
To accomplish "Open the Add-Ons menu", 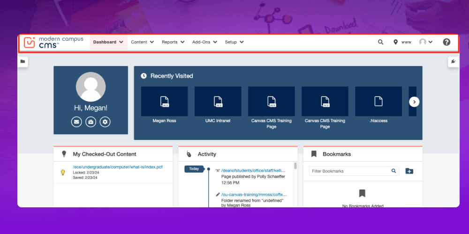I will pos(204,42).
